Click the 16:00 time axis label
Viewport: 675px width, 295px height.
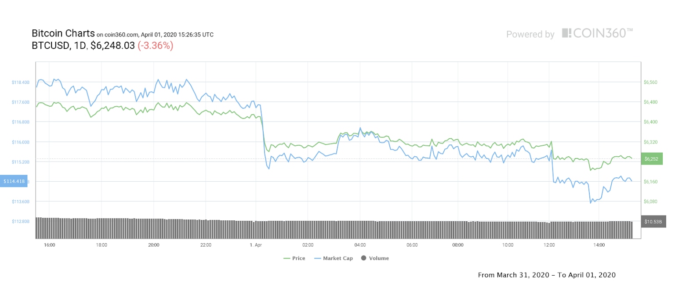pos(49,245)
